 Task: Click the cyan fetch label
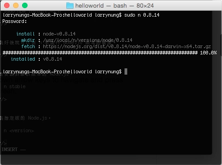[28, 46]
